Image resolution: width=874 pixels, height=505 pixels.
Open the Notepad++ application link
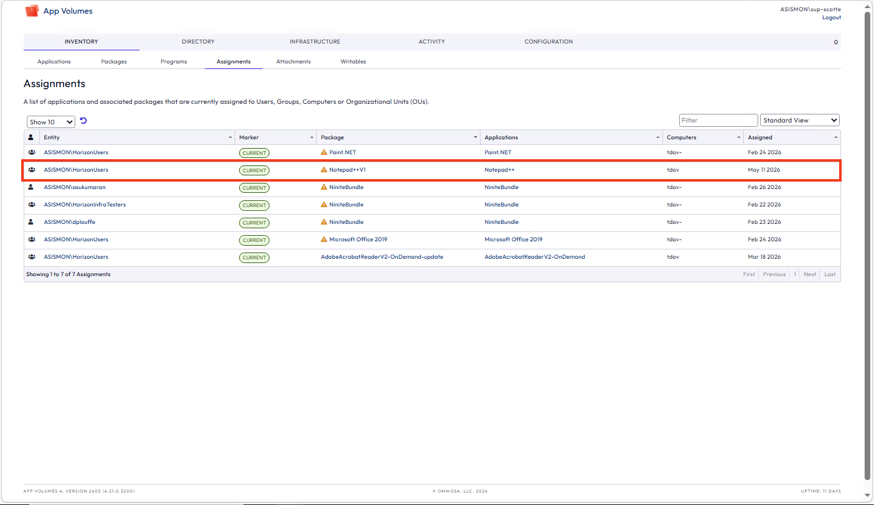point(499,170)
